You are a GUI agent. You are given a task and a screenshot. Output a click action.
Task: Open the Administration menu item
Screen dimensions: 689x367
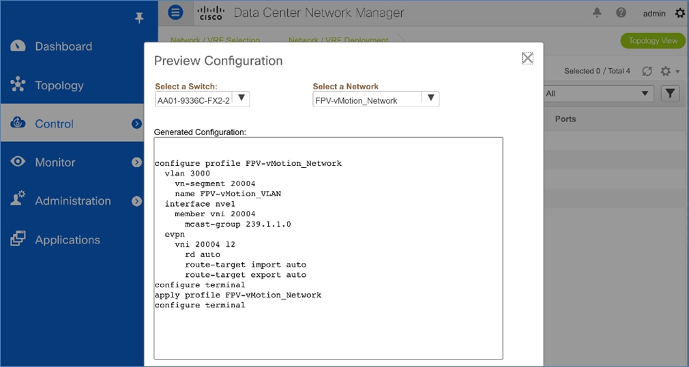coord(72,201)
